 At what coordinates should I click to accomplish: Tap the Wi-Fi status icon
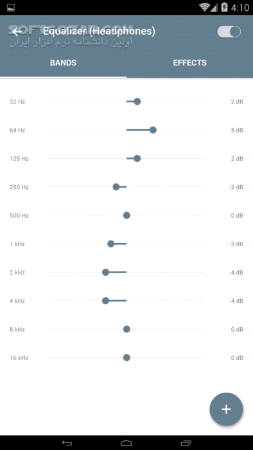pos(204,8)
